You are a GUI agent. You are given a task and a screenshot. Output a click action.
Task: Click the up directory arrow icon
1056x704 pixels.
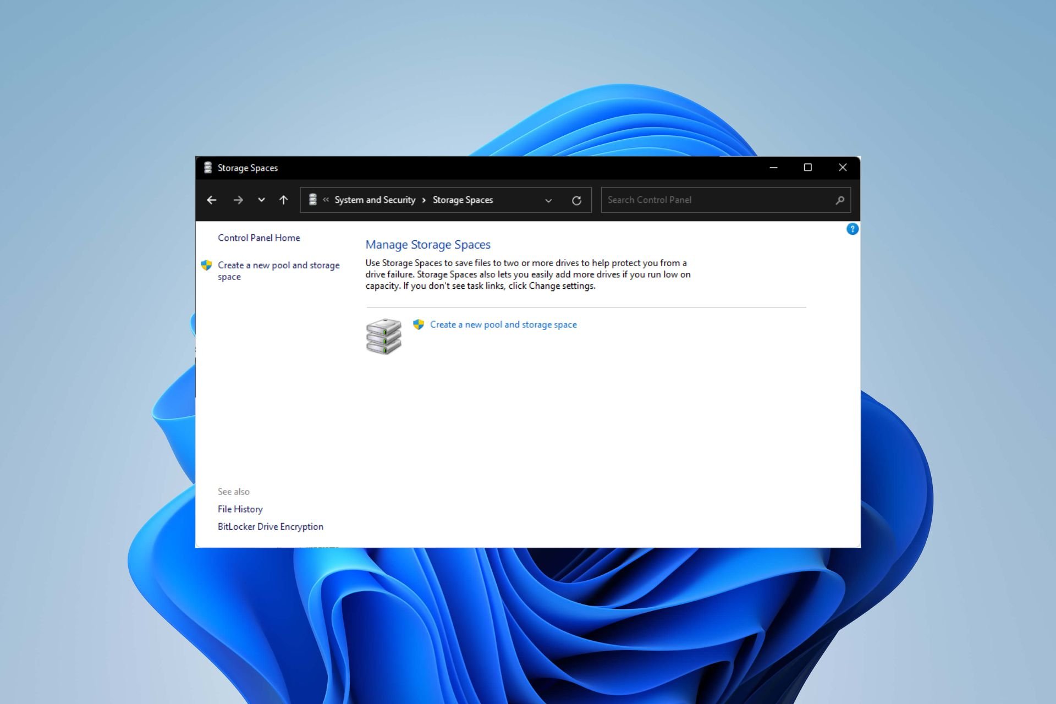tap(284, 200)
